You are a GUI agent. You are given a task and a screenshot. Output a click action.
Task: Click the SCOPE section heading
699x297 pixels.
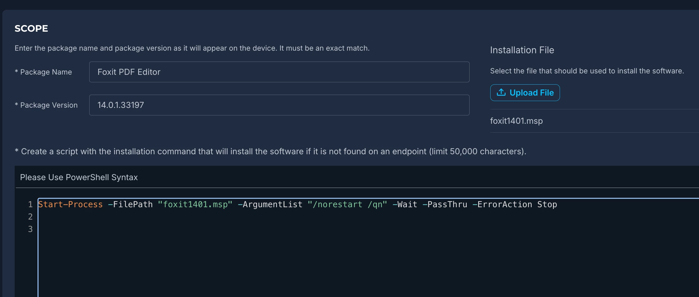[31, 28]
